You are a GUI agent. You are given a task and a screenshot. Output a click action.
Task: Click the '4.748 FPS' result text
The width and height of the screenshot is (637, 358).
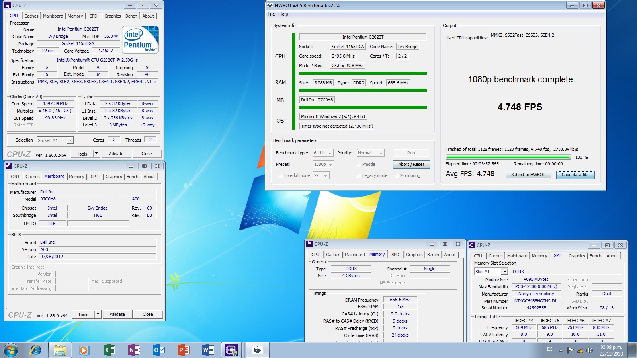[520, 107]
